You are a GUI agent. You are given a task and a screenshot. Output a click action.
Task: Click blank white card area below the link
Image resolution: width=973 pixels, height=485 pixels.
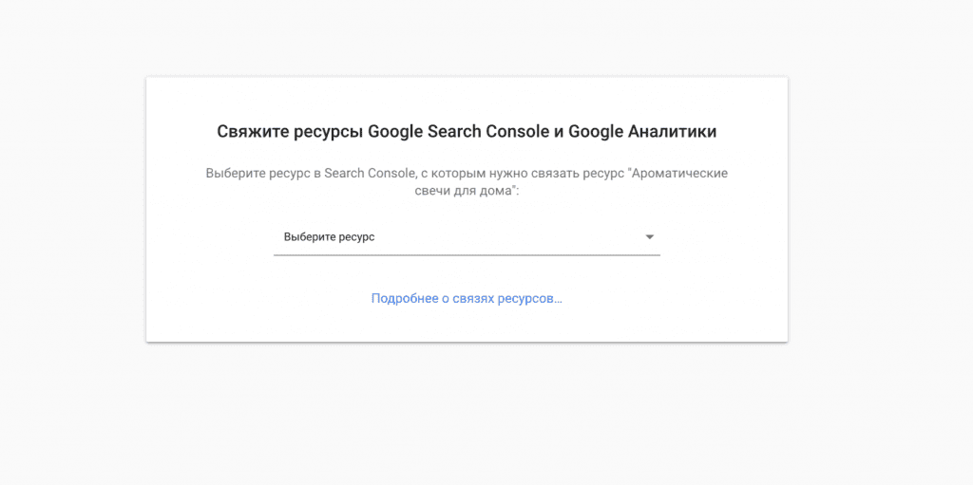coord(466,325)
